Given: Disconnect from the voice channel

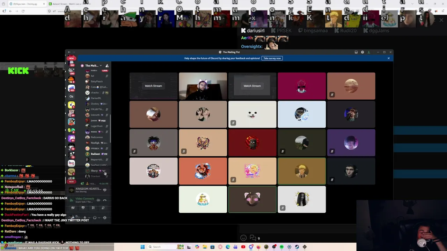Looking at the screenshot, I should (105, 200).
